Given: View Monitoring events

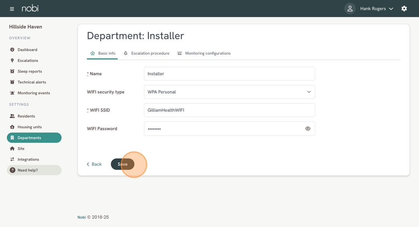Looking at the screenshot, I should [x=34, y=93].
